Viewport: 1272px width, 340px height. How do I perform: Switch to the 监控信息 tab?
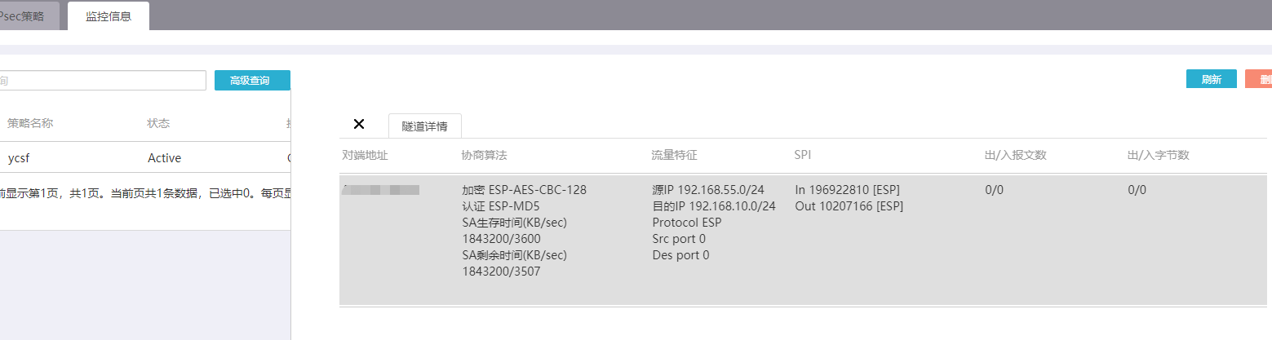109,16
